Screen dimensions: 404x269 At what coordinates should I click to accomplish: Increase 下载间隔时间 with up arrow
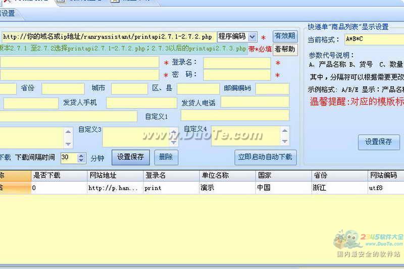[x=81, y=155]
